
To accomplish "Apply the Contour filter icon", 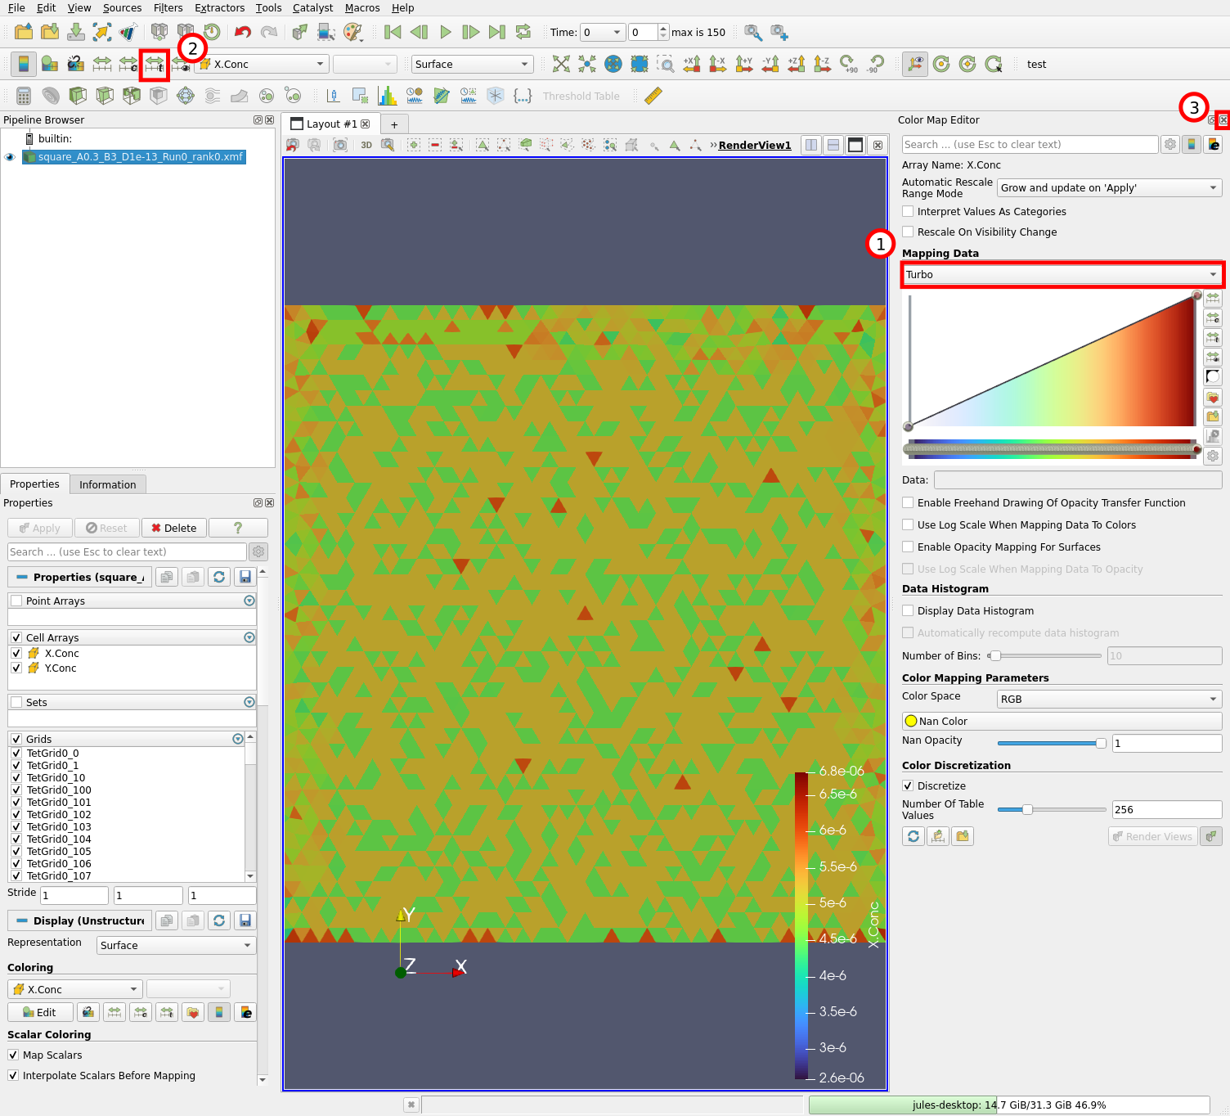I will coord(51,96).
